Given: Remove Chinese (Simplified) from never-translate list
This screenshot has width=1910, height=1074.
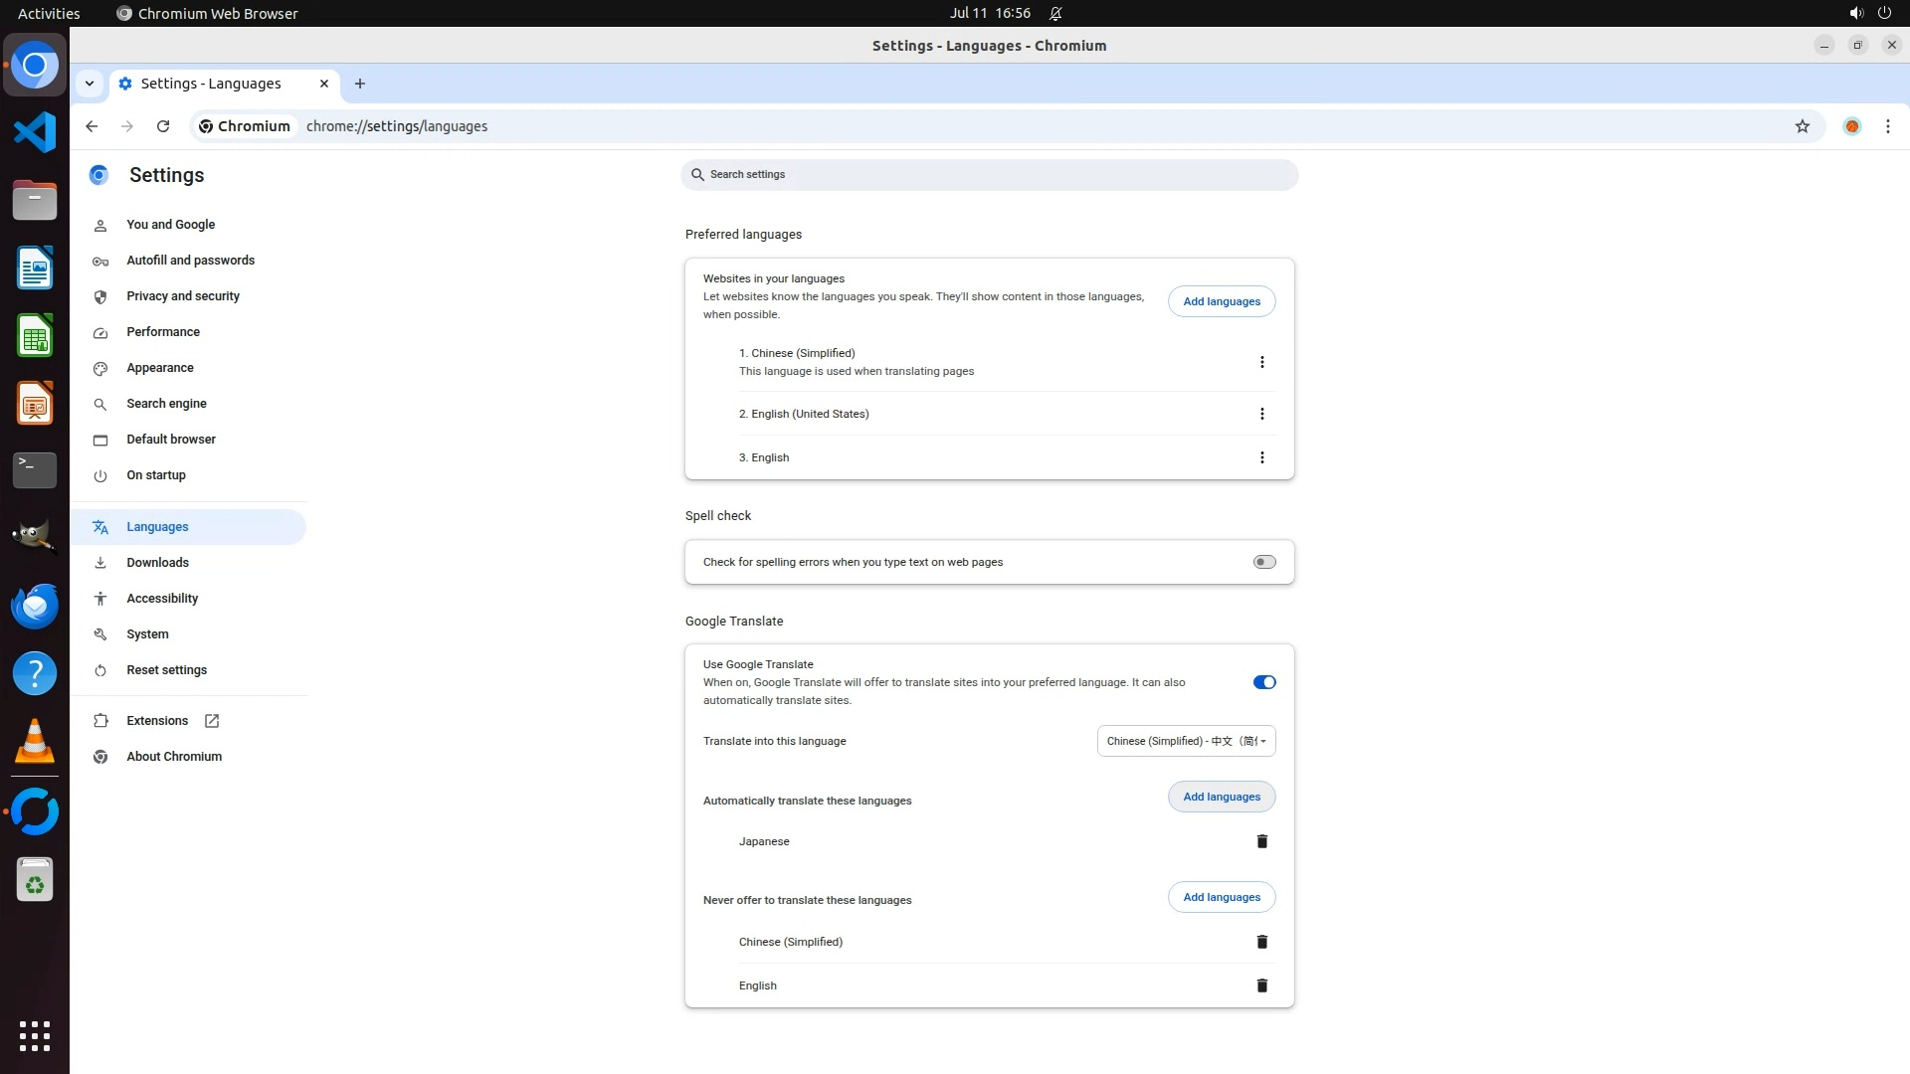Looking at the screenshot, I should pyautogui.click(x=1261, y=942).
